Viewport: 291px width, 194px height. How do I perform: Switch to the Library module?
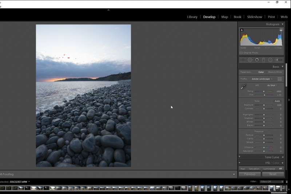192,17
